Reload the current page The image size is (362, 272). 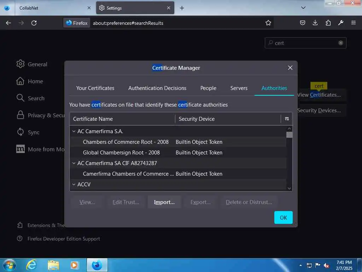(34, 23)
